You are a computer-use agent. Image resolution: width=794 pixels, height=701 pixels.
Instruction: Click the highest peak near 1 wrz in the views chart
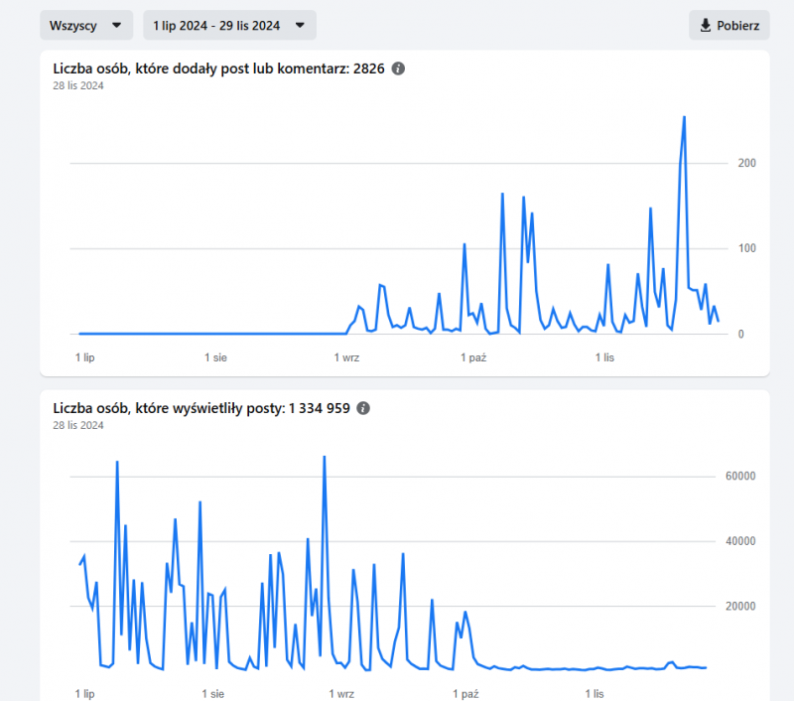(324, 458)
